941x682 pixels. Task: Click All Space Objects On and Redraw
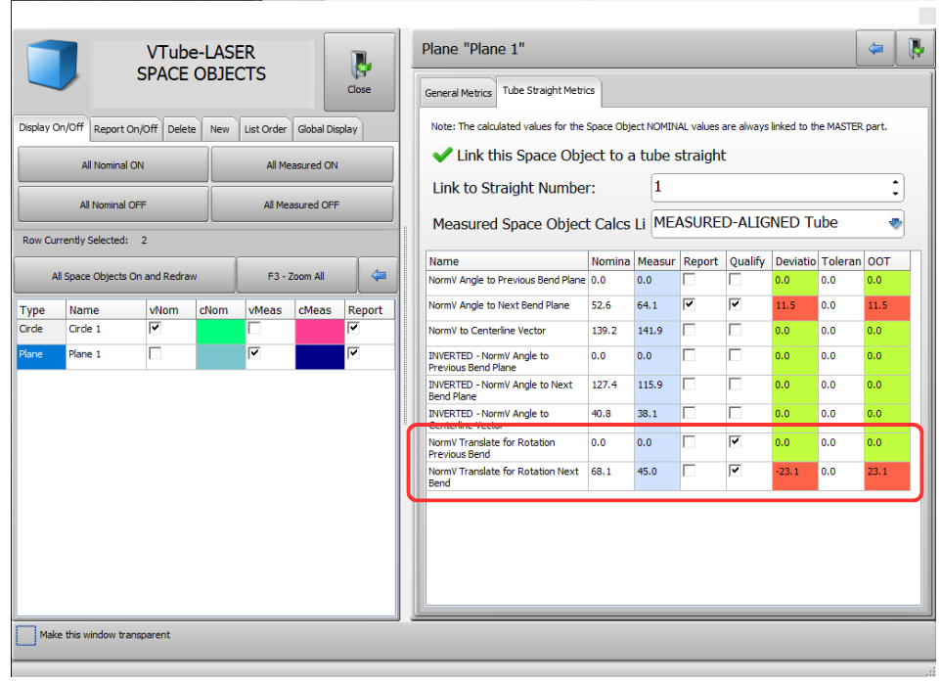tap(125, 276)
